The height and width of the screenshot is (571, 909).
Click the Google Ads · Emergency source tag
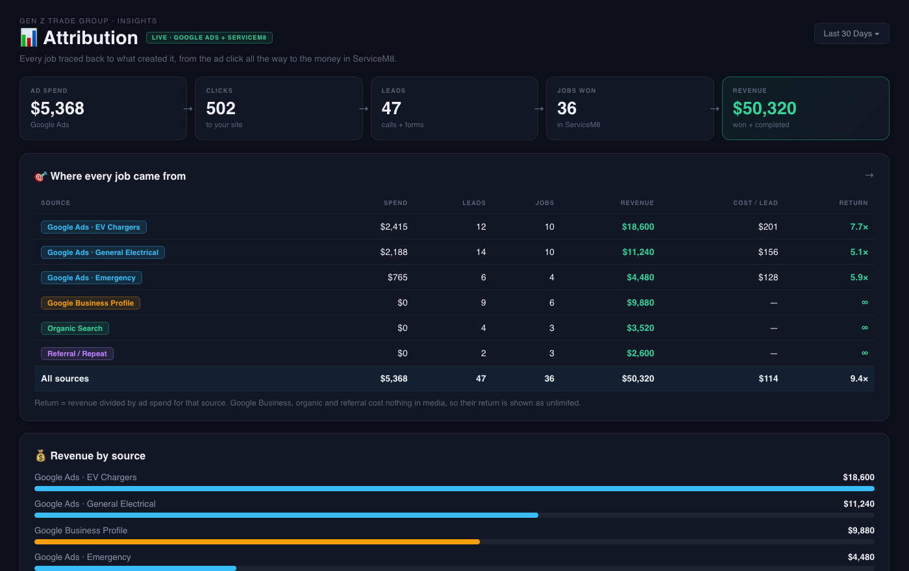click(x=92, y=278)
